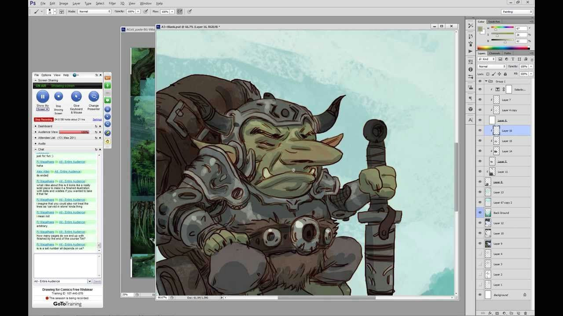Open the 3D panel cube icon in dock
The image size is (563, 316).
click(x=471, y=109)
